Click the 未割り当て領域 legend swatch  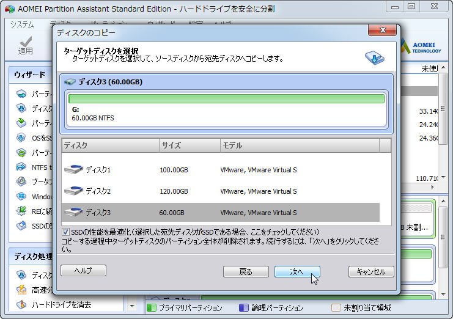[336, 308]
